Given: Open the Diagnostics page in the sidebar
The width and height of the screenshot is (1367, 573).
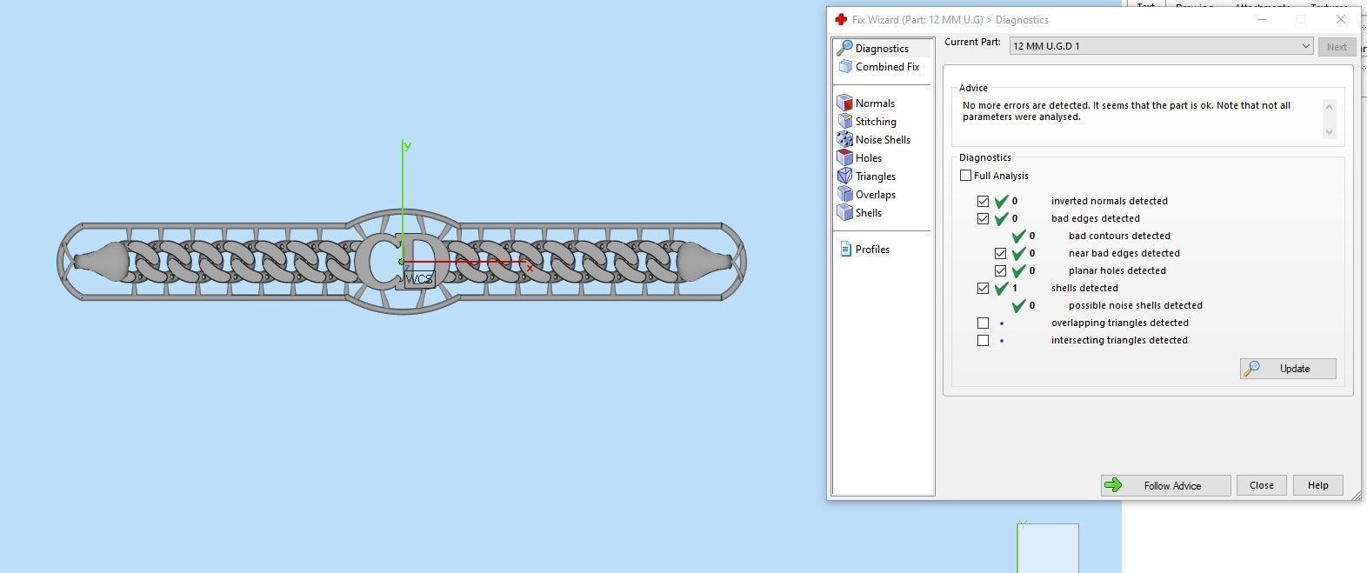Looking at the screenshot, I should click(x=882, y=49).
